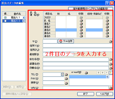Toggle the print icon beside 会社名 field

(111, 59)
